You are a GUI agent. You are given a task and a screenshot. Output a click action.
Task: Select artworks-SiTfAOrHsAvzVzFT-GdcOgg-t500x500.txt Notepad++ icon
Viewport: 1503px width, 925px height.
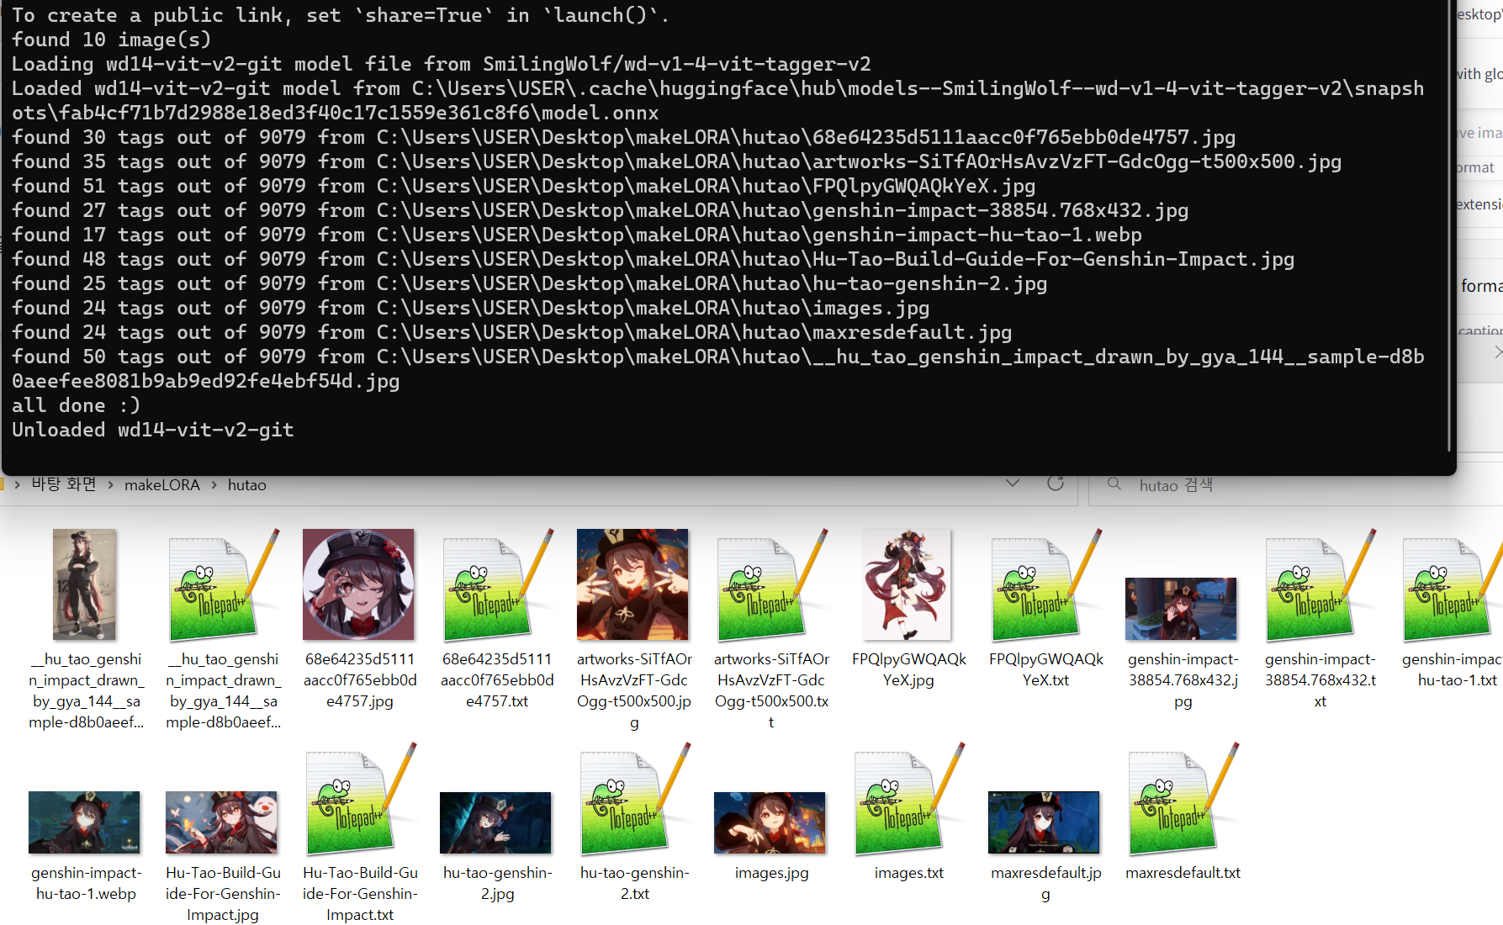(x=771, y=584)
